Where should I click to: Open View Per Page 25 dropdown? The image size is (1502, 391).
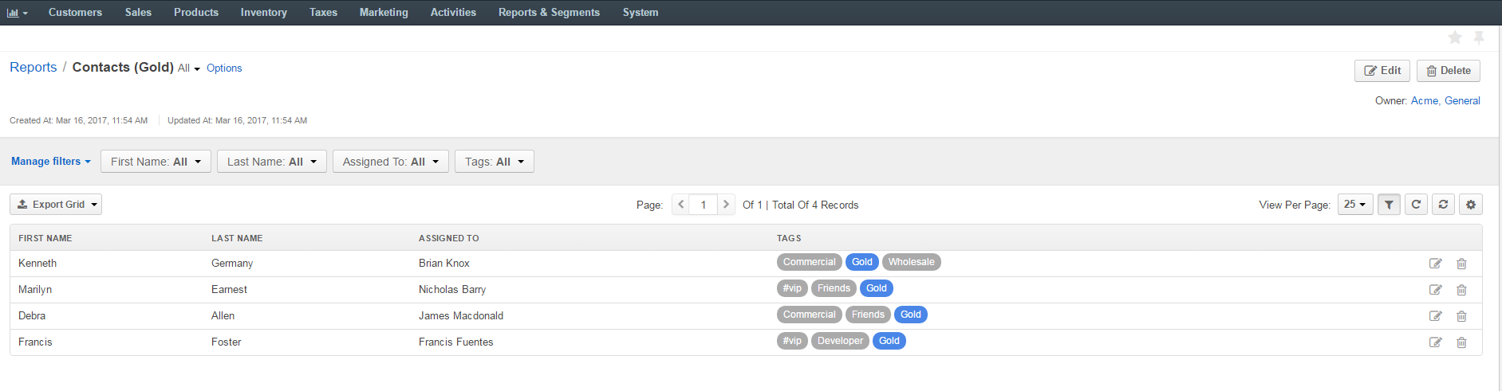coord(1355,205)
